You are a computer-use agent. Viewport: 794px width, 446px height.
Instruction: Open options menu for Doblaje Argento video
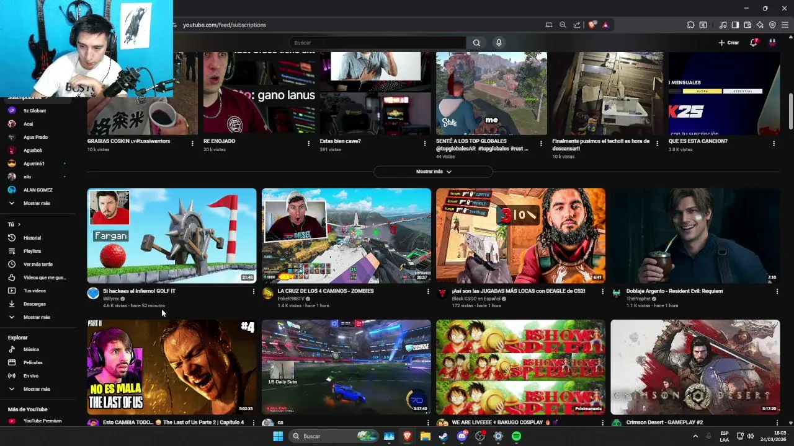[x=777, y=292]
